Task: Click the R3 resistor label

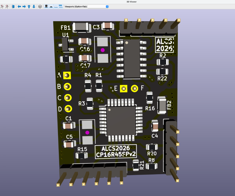Action: [x=82, y=103]
